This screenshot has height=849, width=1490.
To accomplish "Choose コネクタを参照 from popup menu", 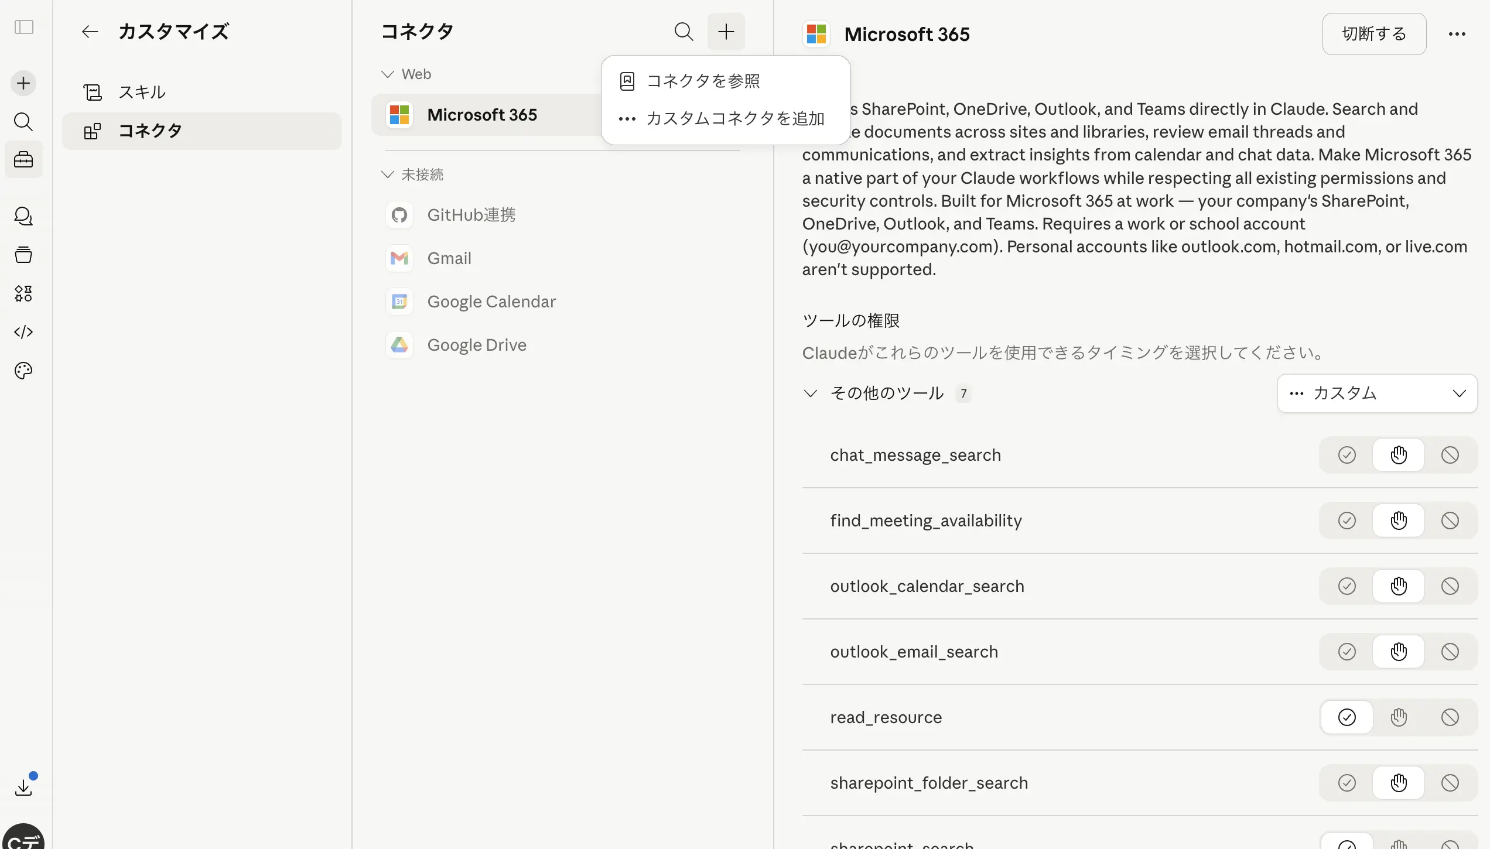I will coord(726,81).
